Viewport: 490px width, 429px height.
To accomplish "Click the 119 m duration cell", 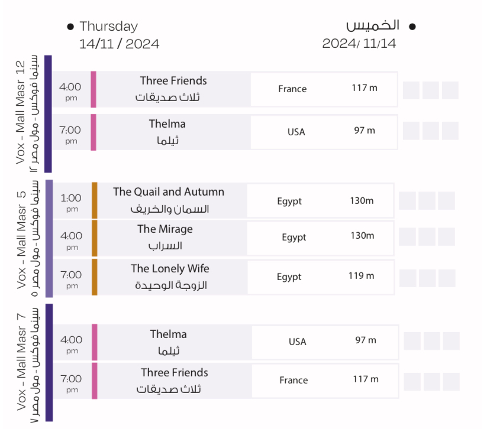I will 361,276.
